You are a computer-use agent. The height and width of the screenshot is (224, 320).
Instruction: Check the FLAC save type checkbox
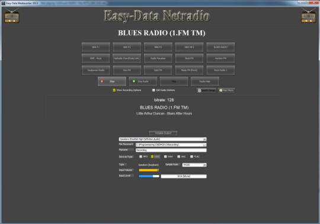pos(191,156)
